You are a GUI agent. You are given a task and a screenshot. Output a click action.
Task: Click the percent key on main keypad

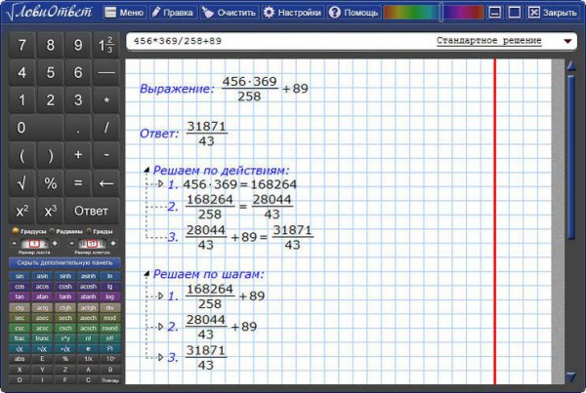coord(50,183)
